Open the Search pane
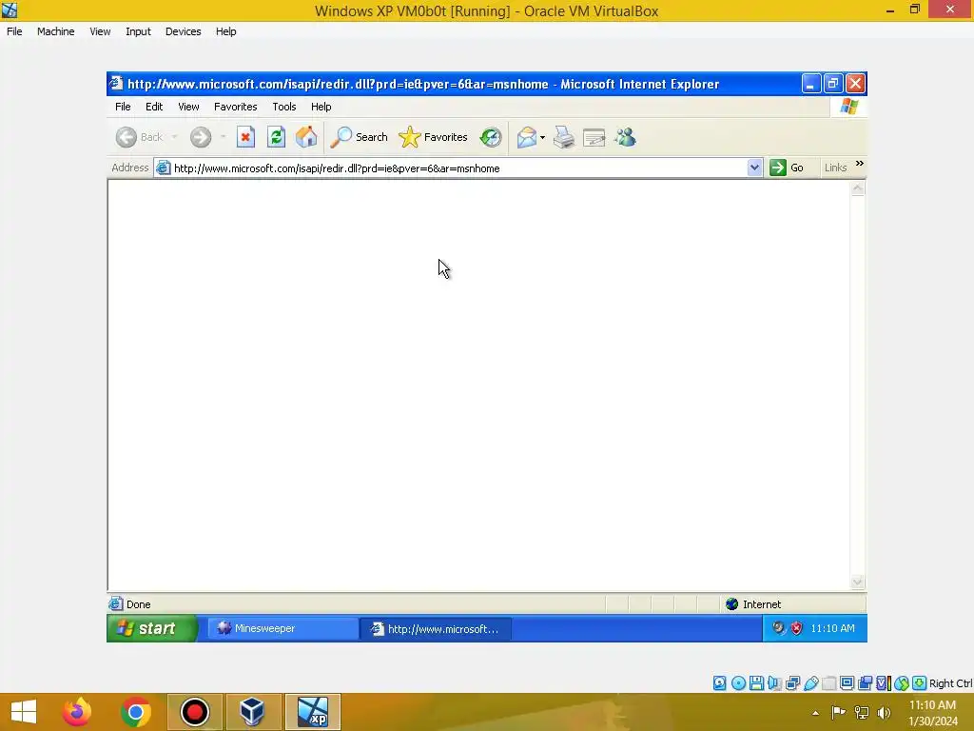 click(359, 137)
